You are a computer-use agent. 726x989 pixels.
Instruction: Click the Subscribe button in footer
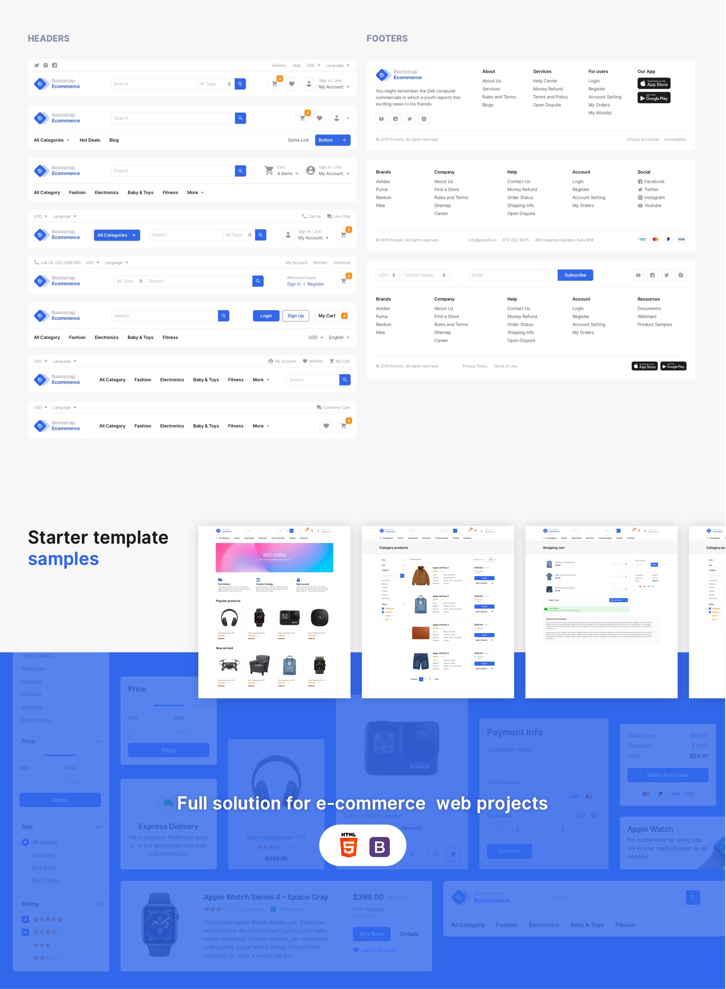575,275
